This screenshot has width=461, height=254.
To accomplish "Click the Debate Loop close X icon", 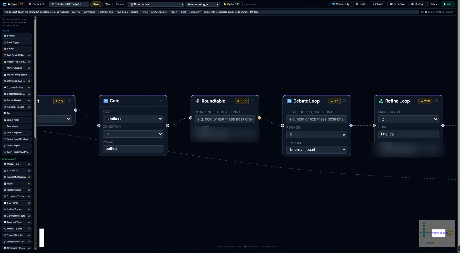I will (x=345, y=101).
